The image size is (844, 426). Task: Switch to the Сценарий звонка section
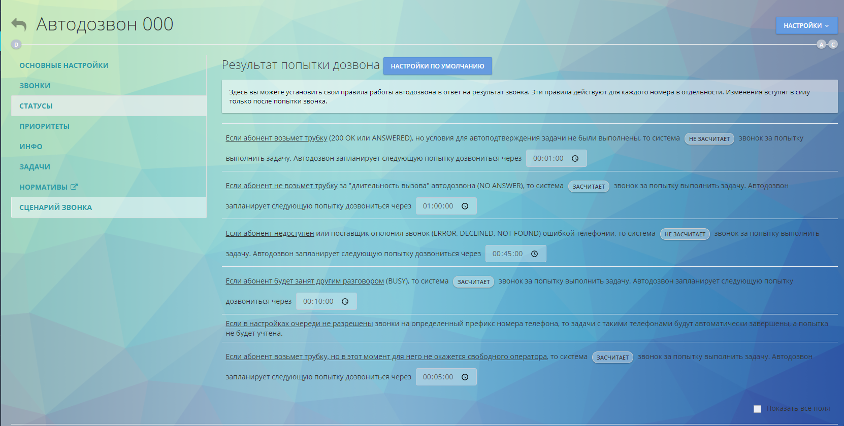pos(56,207)
